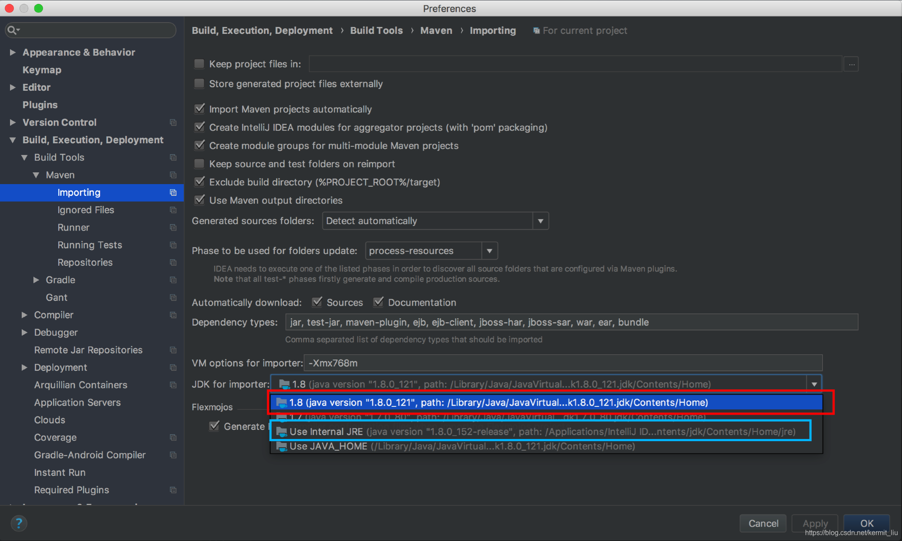902x541 pixels.
Task: Click project-level icon beside Runner
Action: [173, 228]
